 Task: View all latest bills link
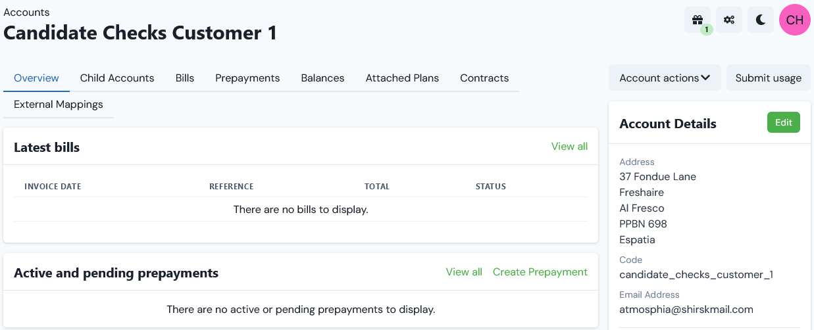[569, 146]
